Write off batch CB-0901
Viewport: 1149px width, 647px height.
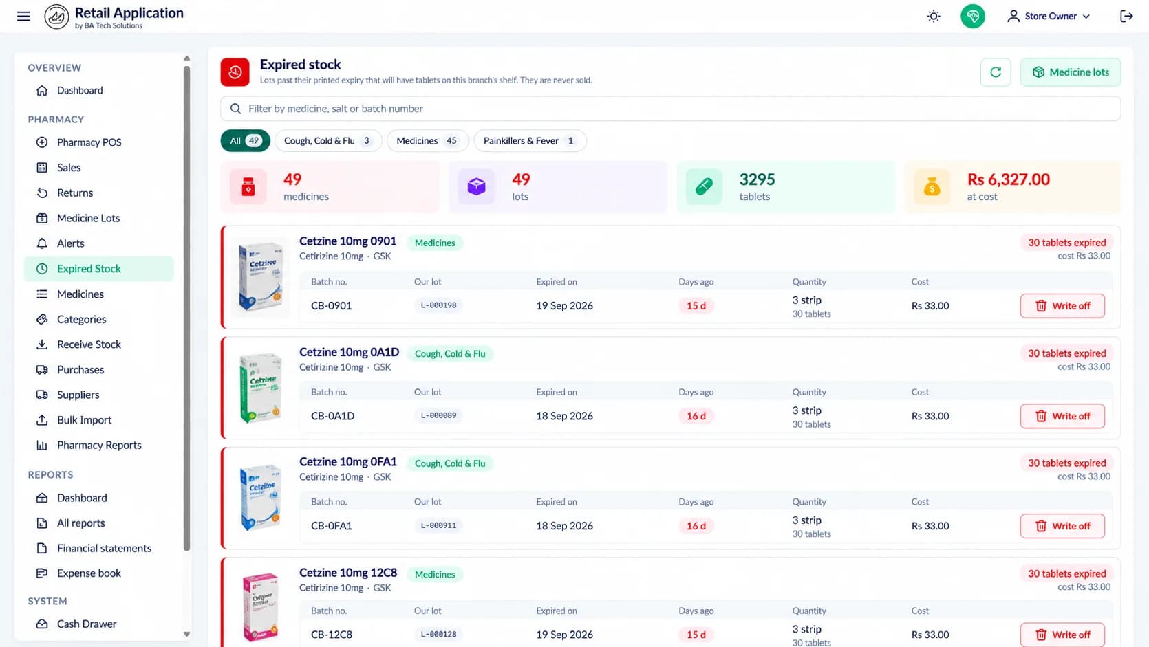[x=1062, y=306]
